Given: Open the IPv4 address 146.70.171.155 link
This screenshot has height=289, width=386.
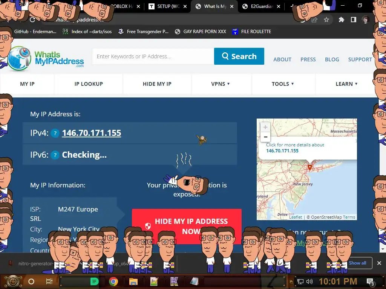Looking at the screenshot, I should coord(92,133).
